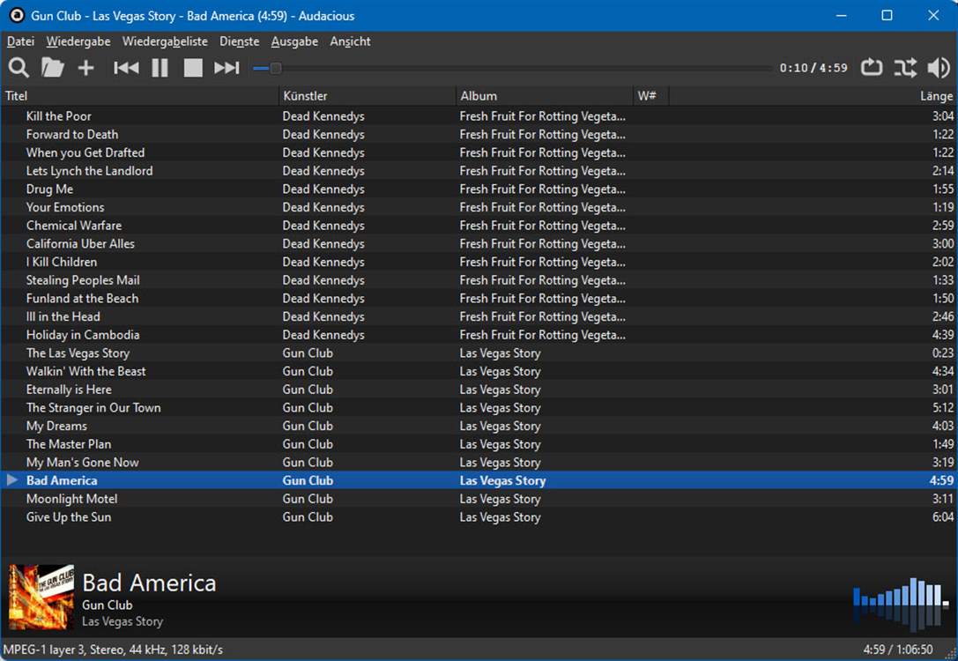958x661 pixels.
Task: Open the Ansicht menu
Action: (350, 41)
